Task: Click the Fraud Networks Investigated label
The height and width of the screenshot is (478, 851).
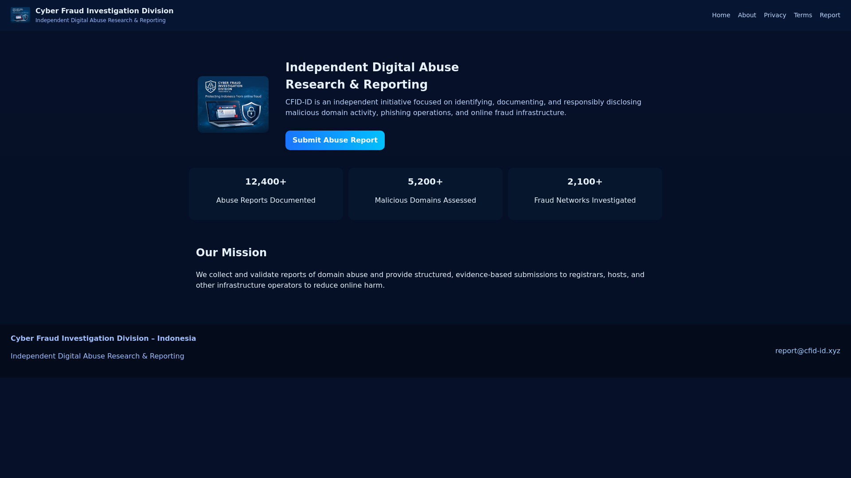Action: (x=585, y=200)
